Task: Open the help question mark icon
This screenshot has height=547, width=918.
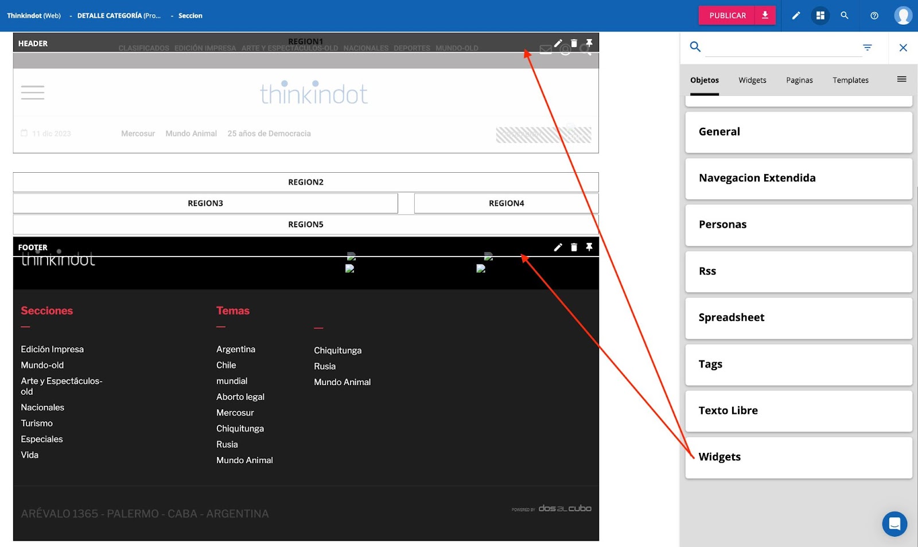Action: tap(874, 15)
